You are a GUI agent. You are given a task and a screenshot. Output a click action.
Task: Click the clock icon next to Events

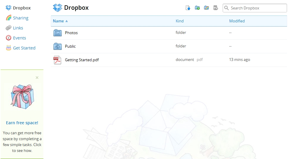point(9,38)
